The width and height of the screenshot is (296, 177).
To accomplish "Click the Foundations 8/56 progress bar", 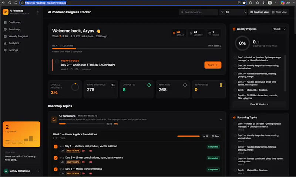I will tap(81, 124).
